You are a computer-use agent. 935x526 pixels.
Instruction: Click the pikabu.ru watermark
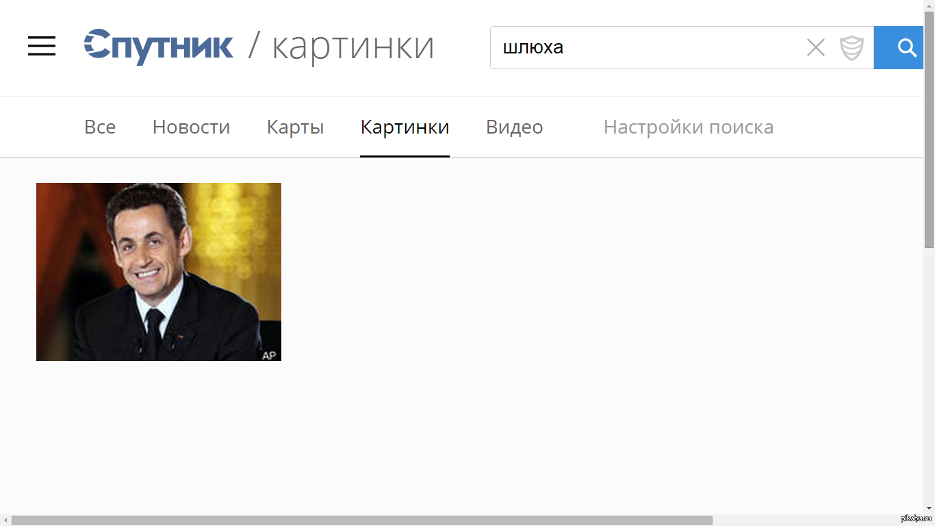(x=916, y=518)
